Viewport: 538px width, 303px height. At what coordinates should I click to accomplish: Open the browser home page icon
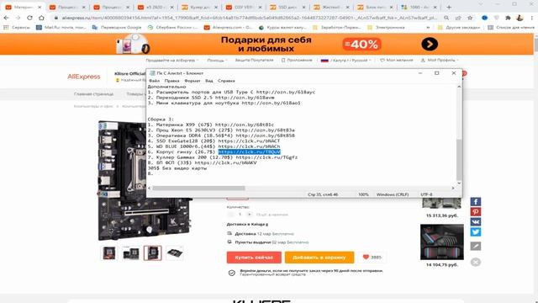[x=41, y=18]
